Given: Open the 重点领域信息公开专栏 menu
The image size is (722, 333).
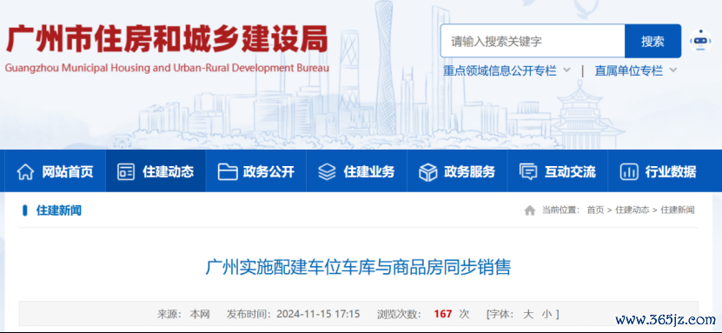Looking at the screenshot, I should (500, 70).
